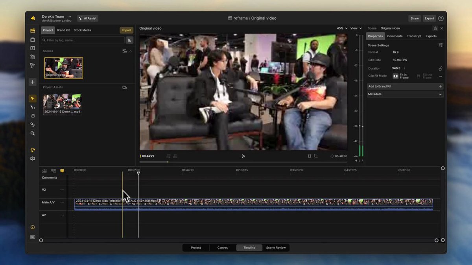Toggle the duration lock icon
The height and width of the screenshot is (265, 472).
pos(441,68)
